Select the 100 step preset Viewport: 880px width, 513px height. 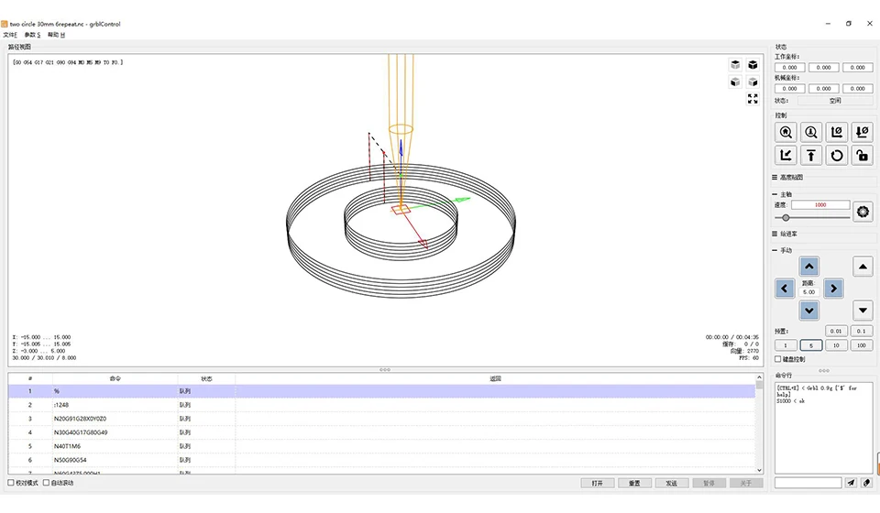pos(862,345)
